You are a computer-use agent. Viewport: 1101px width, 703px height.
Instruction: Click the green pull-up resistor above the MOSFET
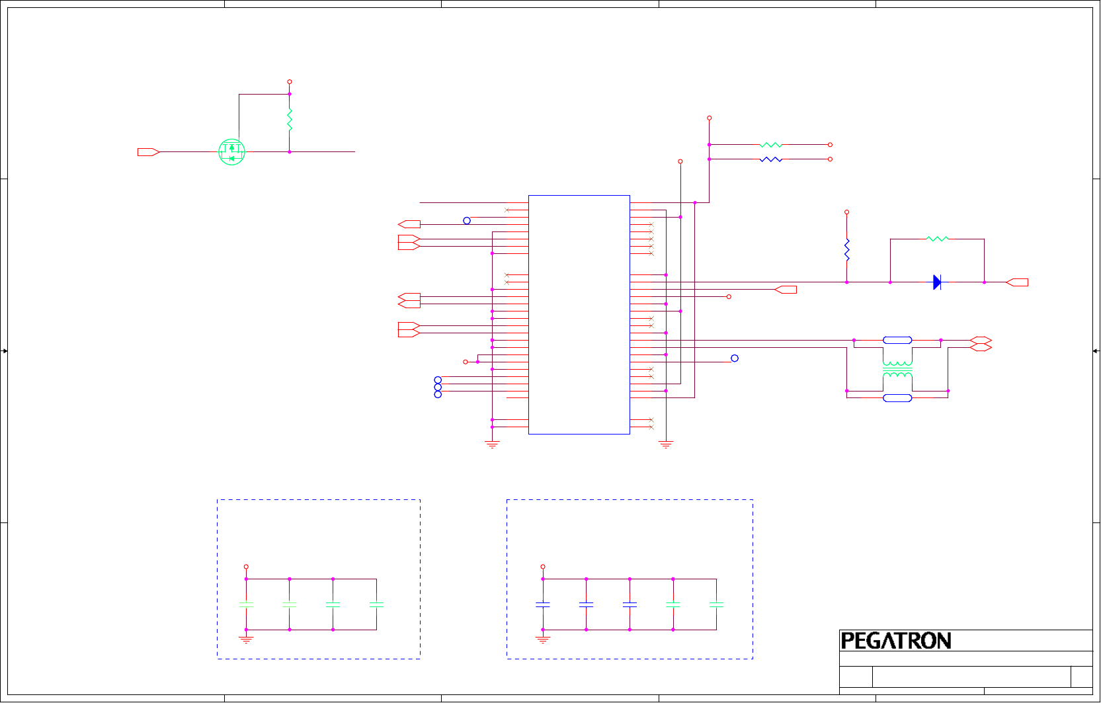pyautogui.click(x=290, y=120)
